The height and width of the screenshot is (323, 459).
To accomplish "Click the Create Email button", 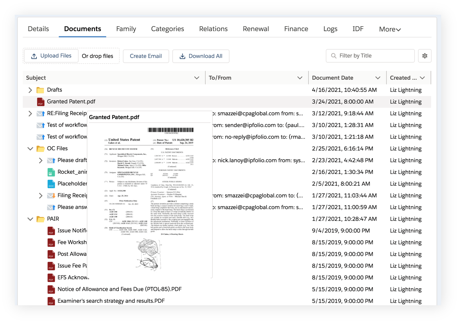I will tap(146, 56).
